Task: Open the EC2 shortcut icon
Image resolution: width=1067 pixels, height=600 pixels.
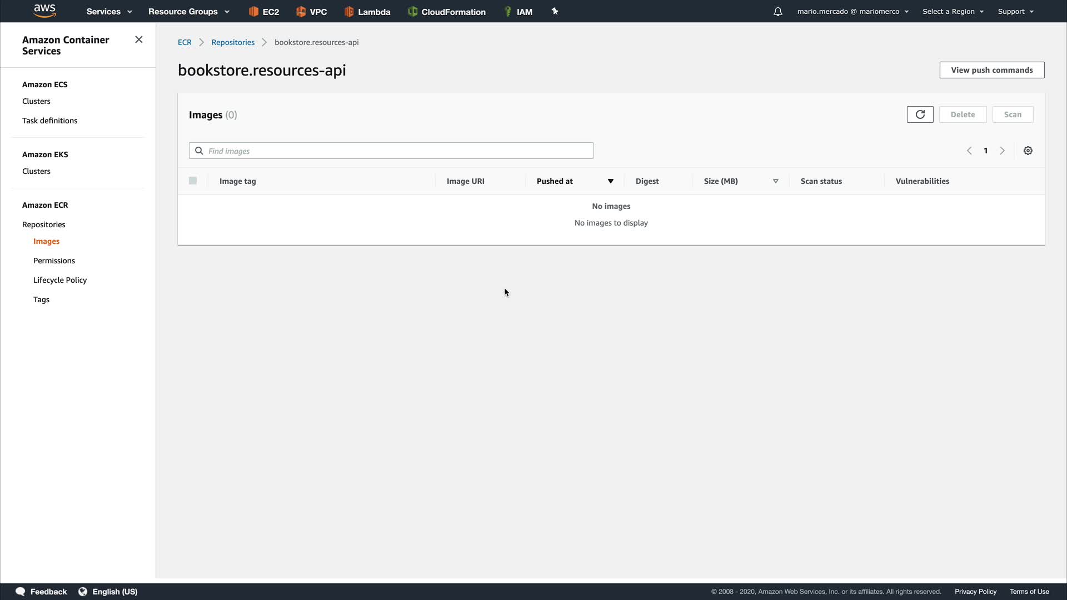Action: click(253, 12)
